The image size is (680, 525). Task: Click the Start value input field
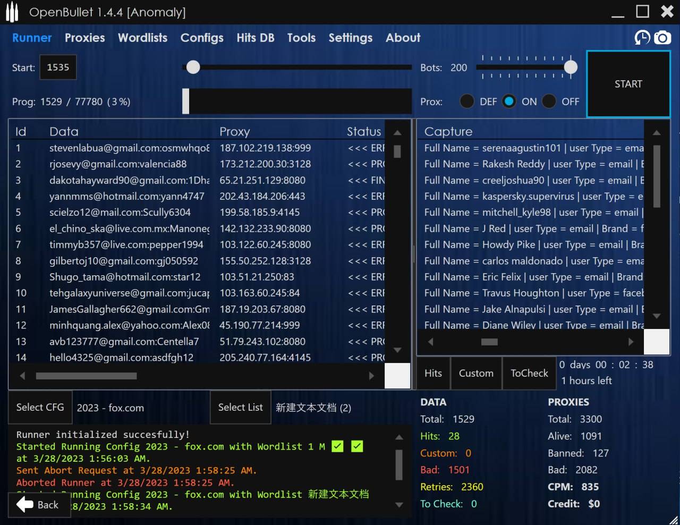tap(58, 67)
